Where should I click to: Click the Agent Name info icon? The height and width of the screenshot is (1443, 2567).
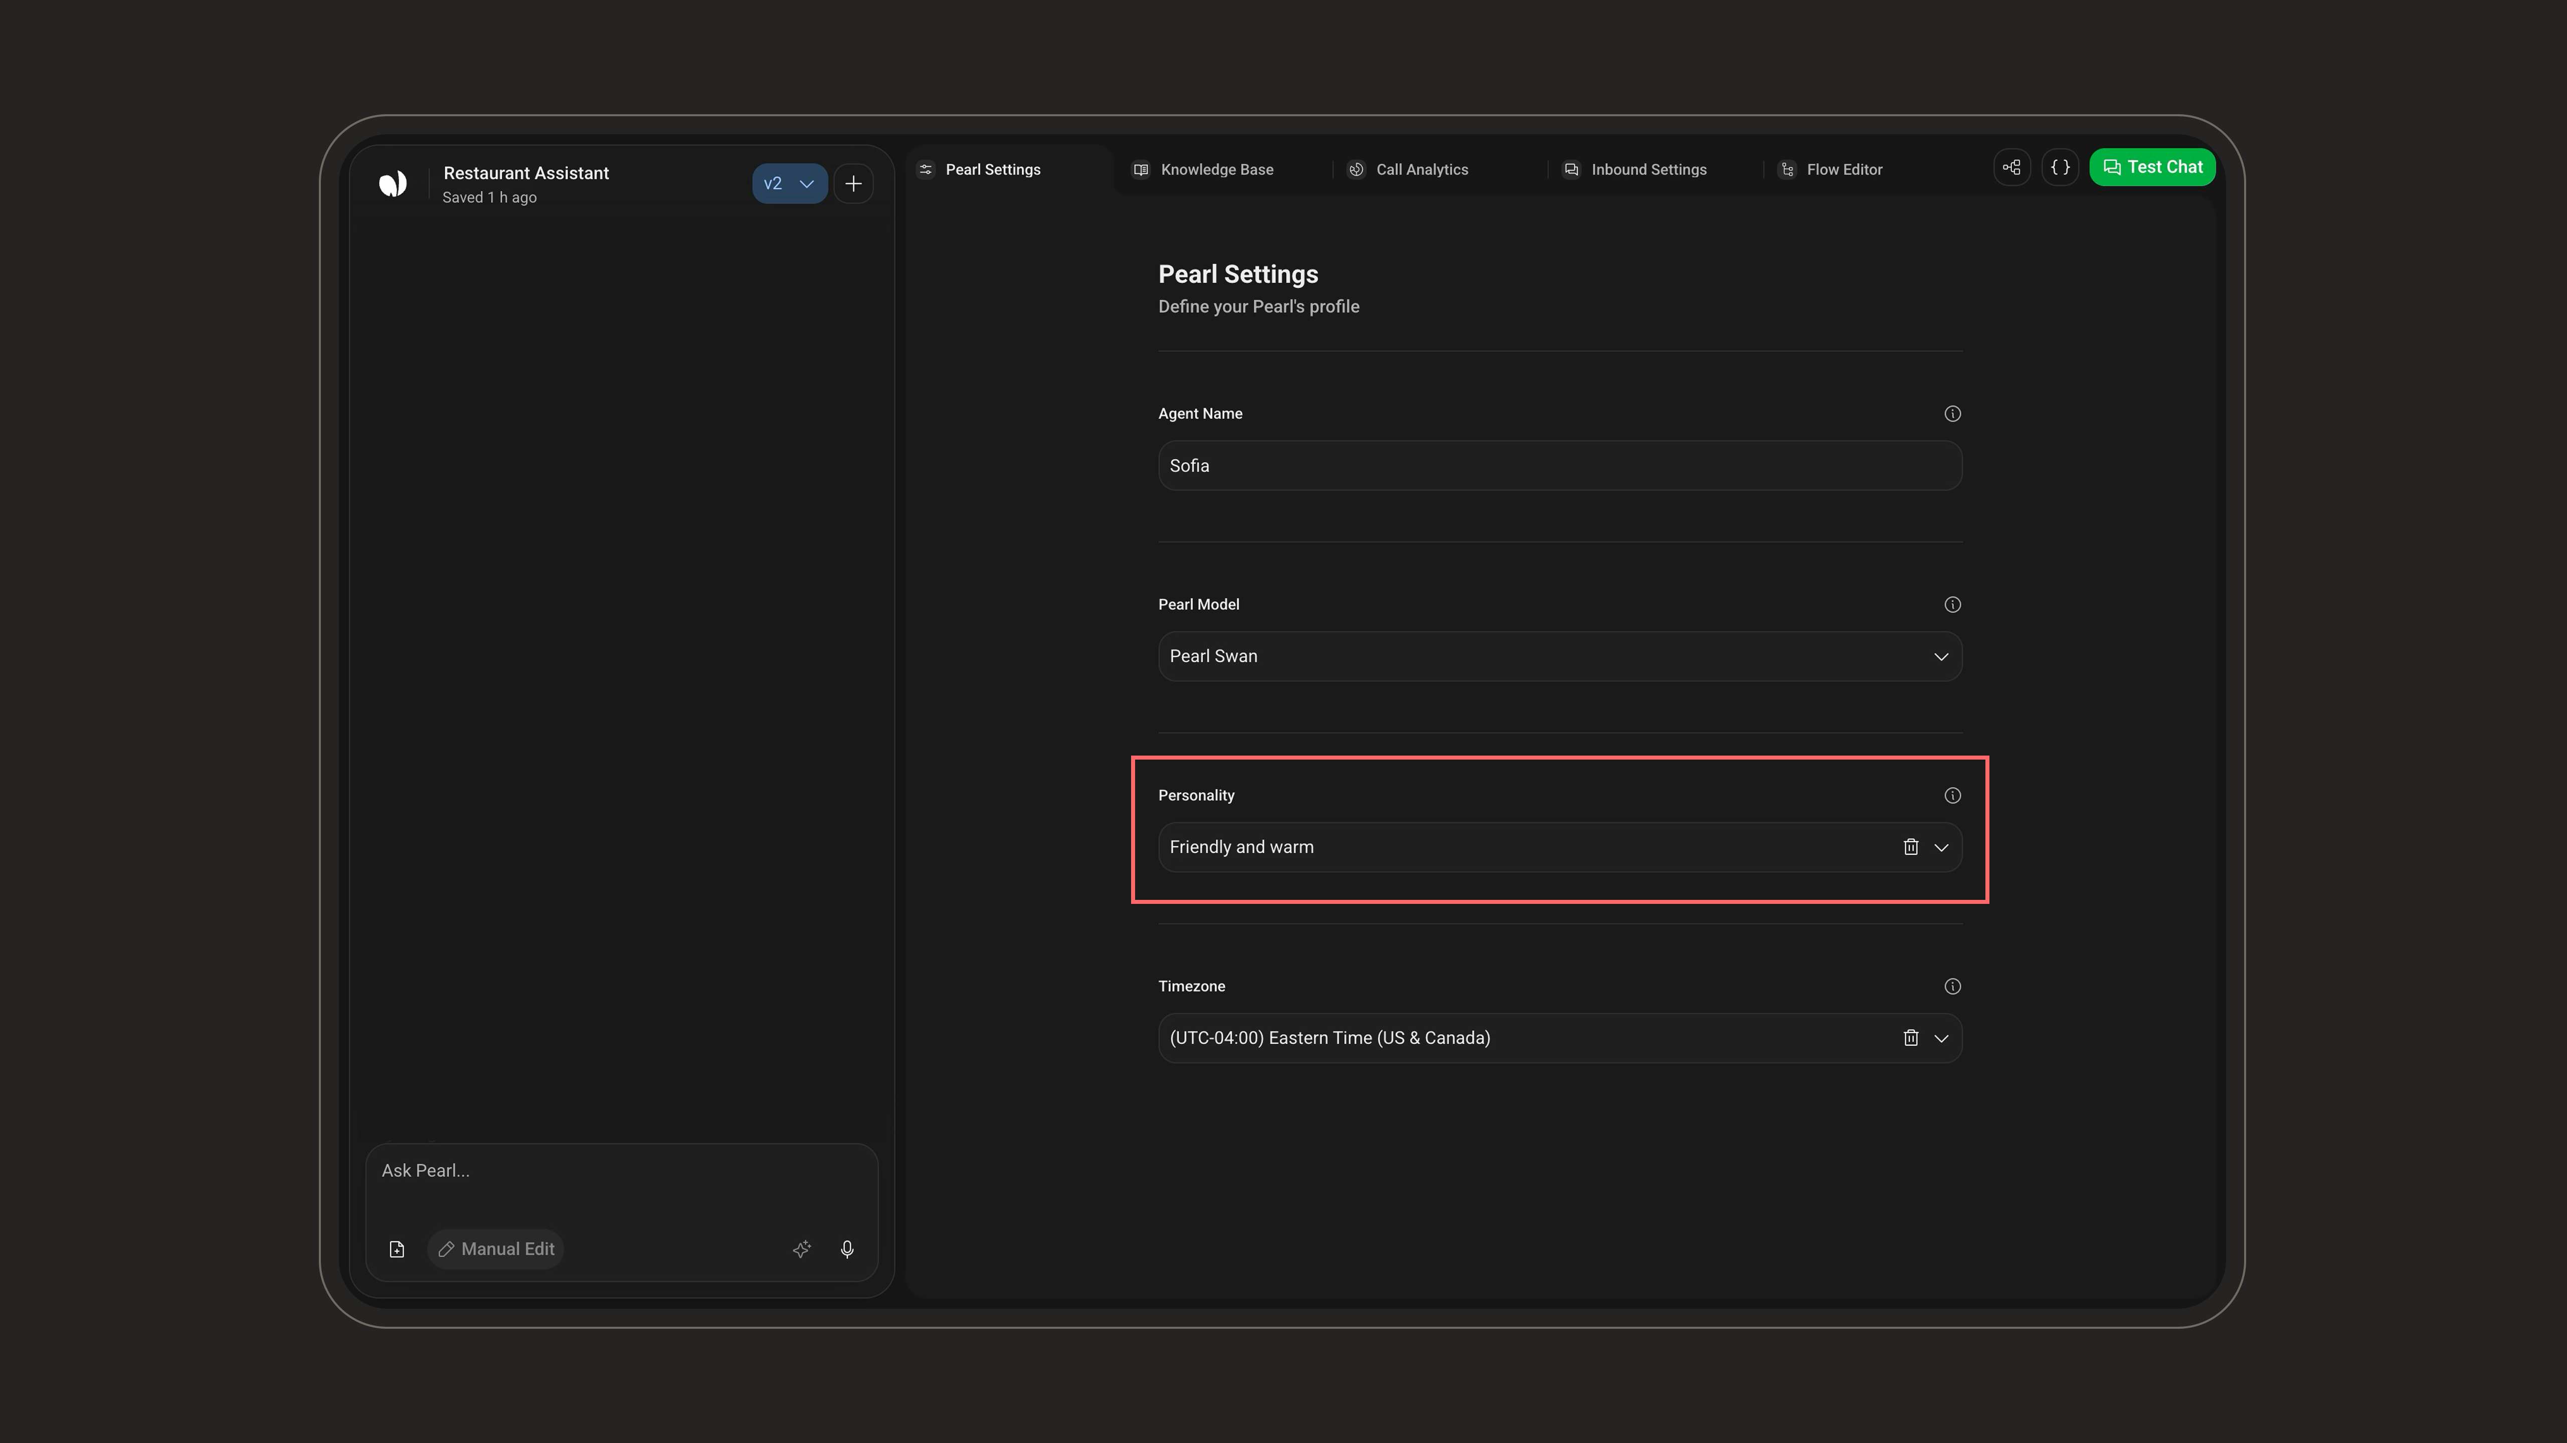pos(1952,413)
